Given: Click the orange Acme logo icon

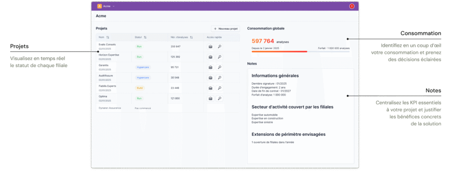Looking at the screenshot, I should [x=100, y=6].
